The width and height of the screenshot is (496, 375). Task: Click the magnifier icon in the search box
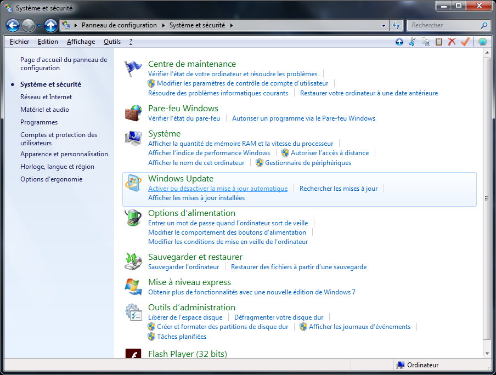[x=484, y=25]
